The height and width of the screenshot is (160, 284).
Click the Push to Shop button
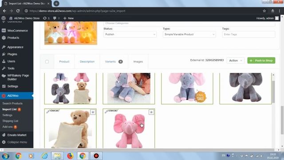click(x=261, y=60)
